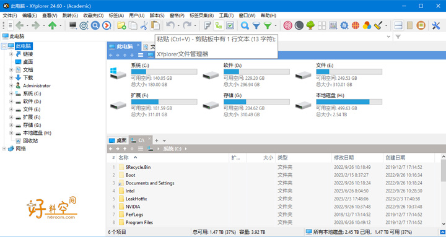Click the Paste clipboard icon

(x=155, y=25)
